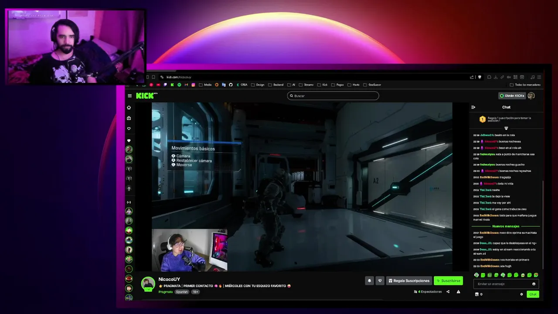The height and width of the screenshot is (314, 558).
Task: Click the broken-heart unfollow button
Action: [x=380, y=280]
